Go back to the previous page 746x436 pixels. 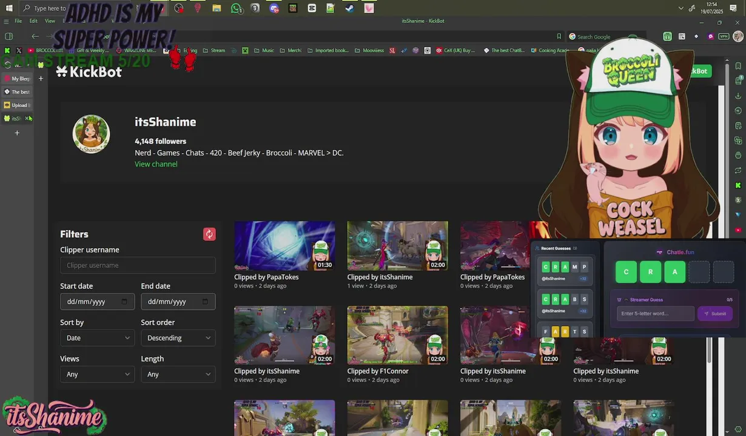[x=35, y=36]
